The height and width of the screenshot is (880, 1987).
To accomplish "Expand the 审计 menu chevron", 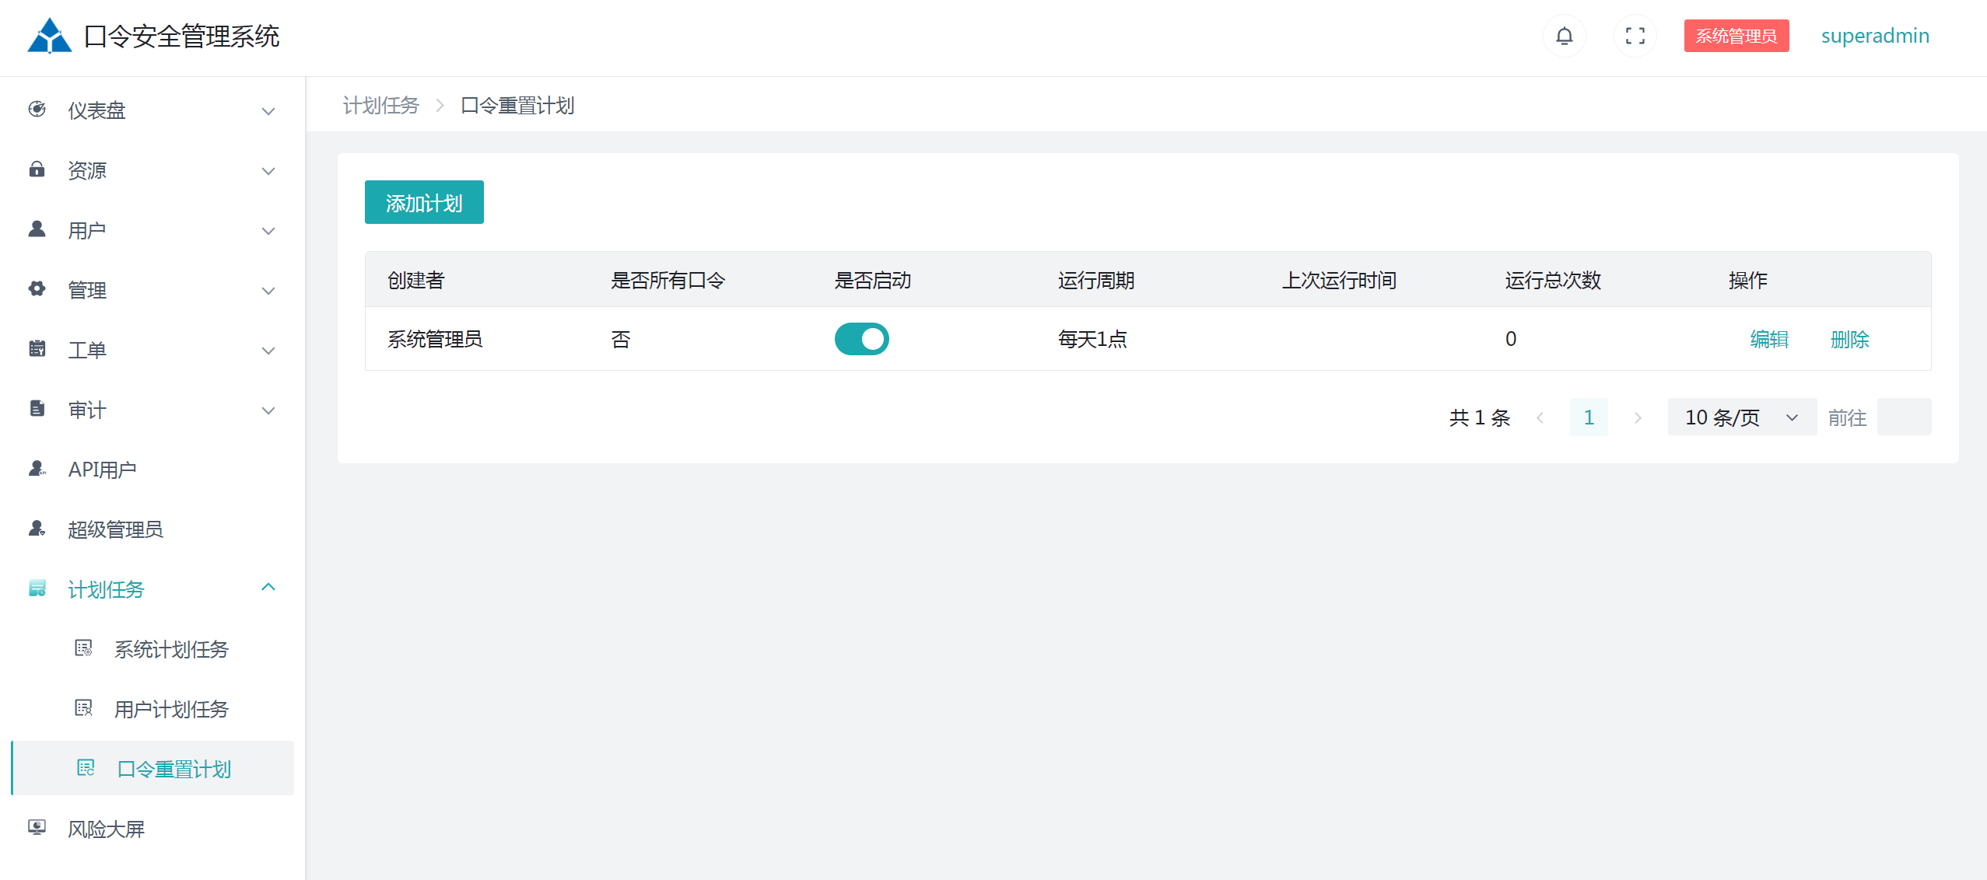I will click(x=268, y=410).
